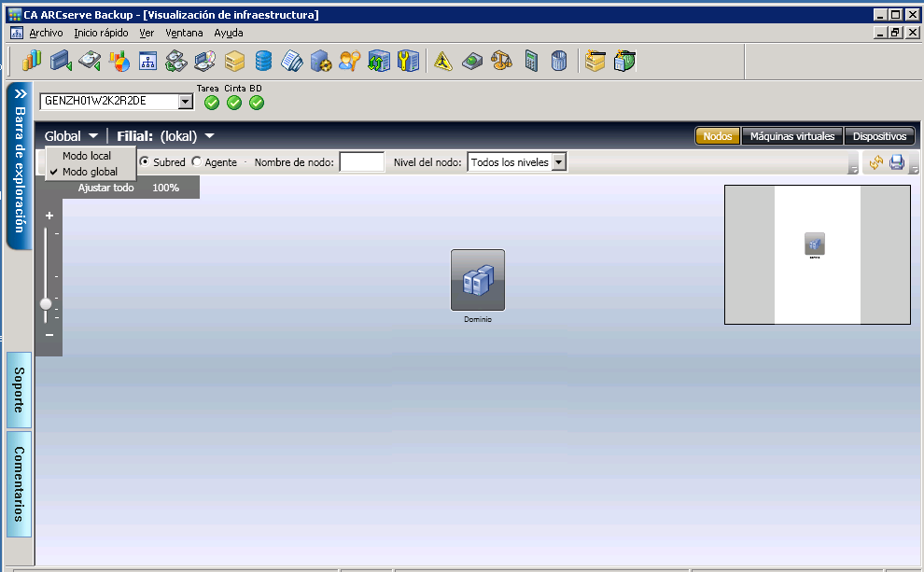Open the Soporte side panel tab
The image size is (924, 572).
(x=19, y=390)
